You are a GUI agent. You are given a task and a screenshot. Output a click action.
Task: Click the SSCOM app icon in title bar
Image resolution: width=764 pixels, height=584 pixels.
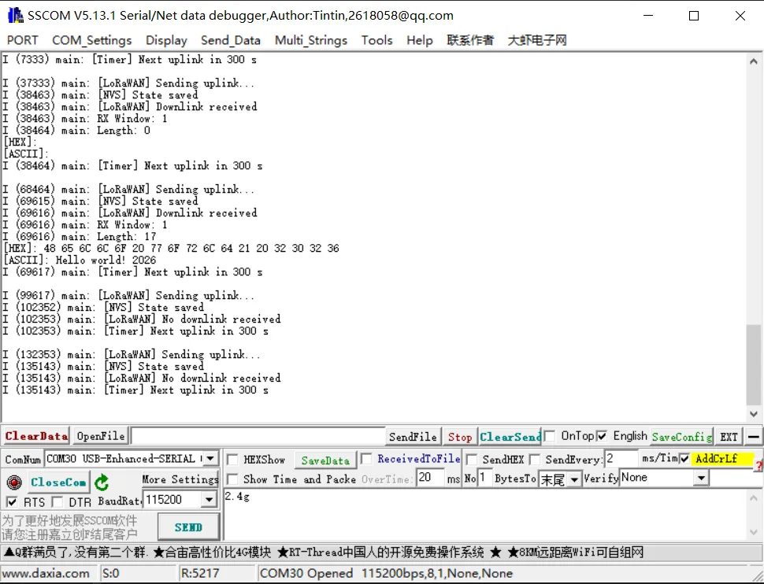[x=14, y=15]
